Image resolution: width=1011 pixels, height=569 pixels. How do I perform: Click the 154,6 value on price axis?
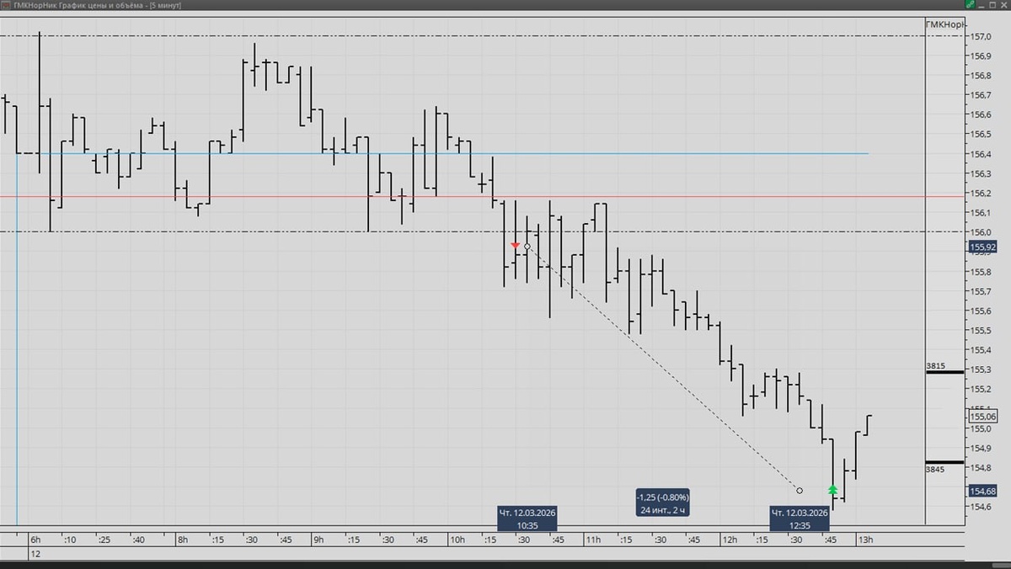point(981,507)
